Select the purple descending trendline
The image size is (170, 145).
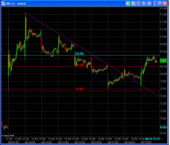93,55
